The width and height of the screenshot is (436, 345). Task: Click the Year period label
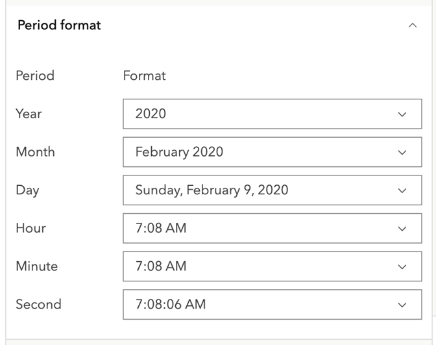[x=29, y=114]
